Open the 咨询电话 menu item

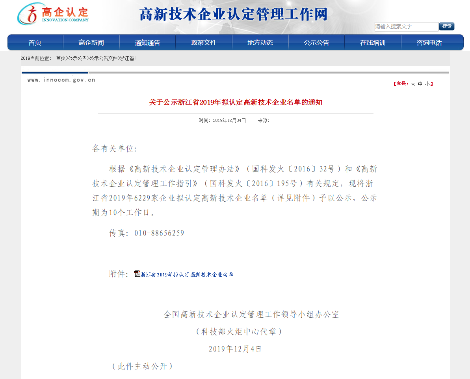(x=429, y=43)
